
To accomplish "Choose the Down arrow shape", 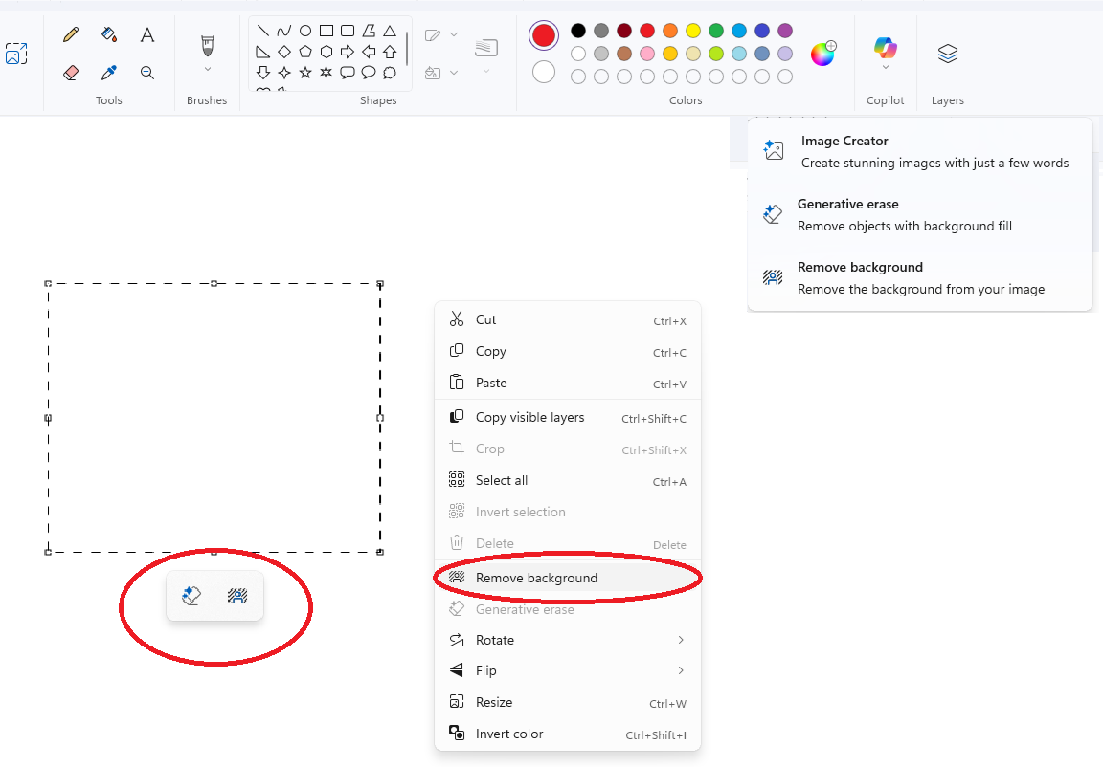I will [263, 73].
